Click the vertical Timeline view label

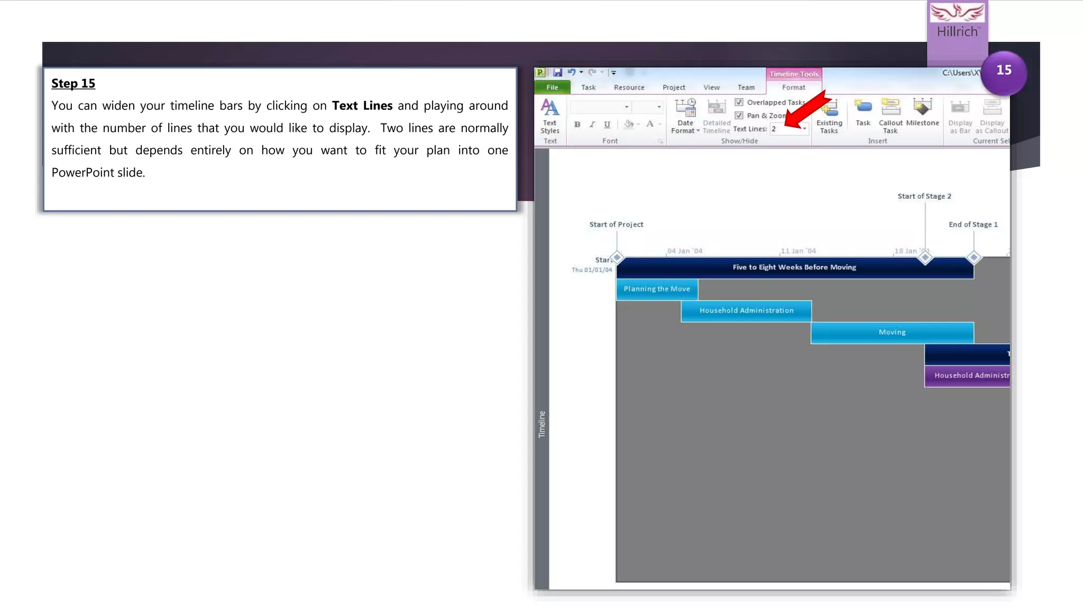pyautogui.click(x=541, y=424)
